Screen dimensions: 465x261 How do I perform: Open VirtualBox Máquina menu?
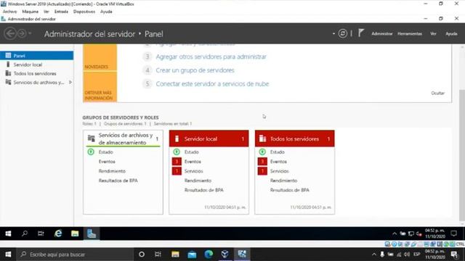click(x=31, y=12)
